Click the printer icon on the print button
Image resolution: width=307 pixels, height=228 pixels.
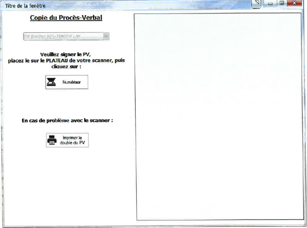tap(52, 140)
